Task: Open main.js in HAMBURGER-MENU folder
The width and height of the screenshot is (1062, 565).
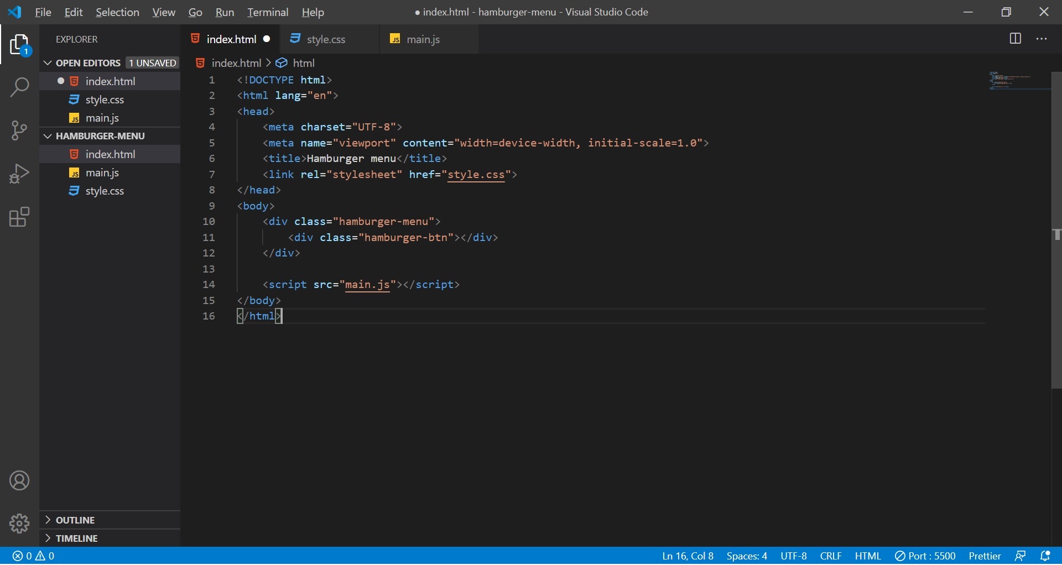Action: click(x=110, y=172)
